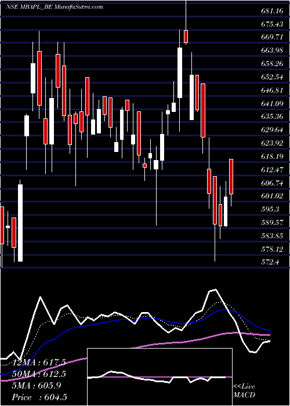Image resolution: width=290 pixels, height=406 pixels.
Task: Click the 578.12 price axis label
Action: click(x=273, y=249)
